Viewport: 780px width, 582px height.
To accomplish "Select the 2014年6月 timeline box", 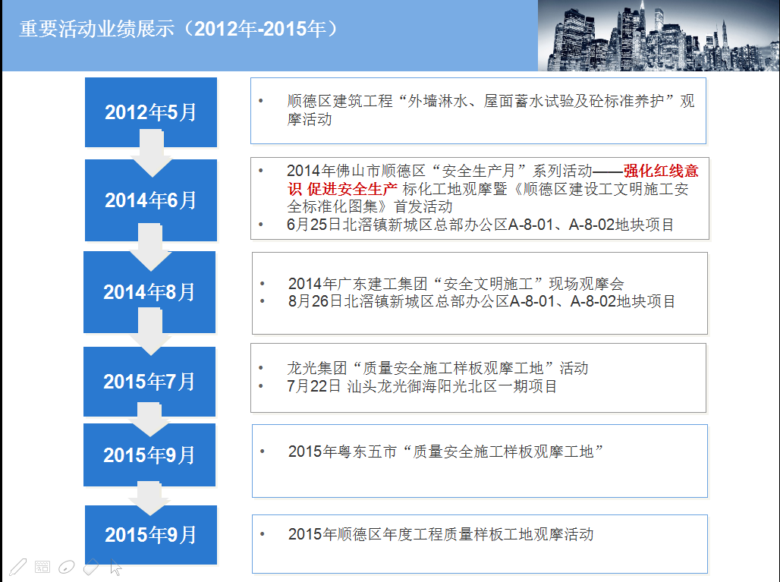I will click(x=150, y=200).
